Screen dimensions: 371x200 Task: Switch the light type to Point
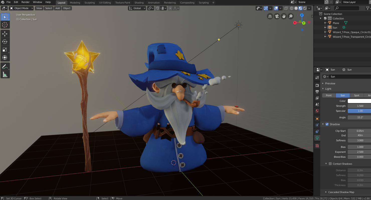click(x=329, y=95)
